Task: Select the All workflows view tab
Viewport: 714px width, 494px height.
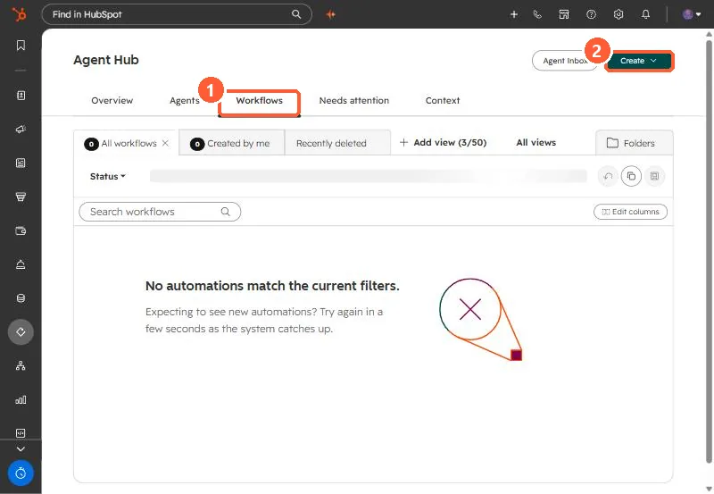Action: coord(126,143)
